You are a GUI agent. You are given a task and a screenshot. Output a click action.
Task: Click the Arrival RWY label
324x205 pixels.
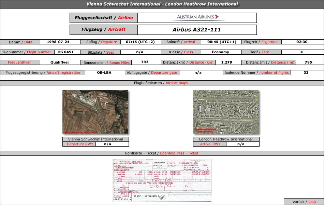(x=210, y=144)
